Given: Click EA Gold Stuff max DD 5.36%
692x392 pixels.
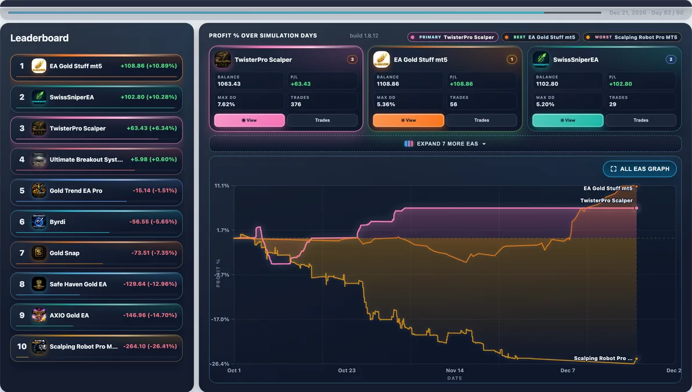Looking at the screenshot, I should click(x=385, y=104).
